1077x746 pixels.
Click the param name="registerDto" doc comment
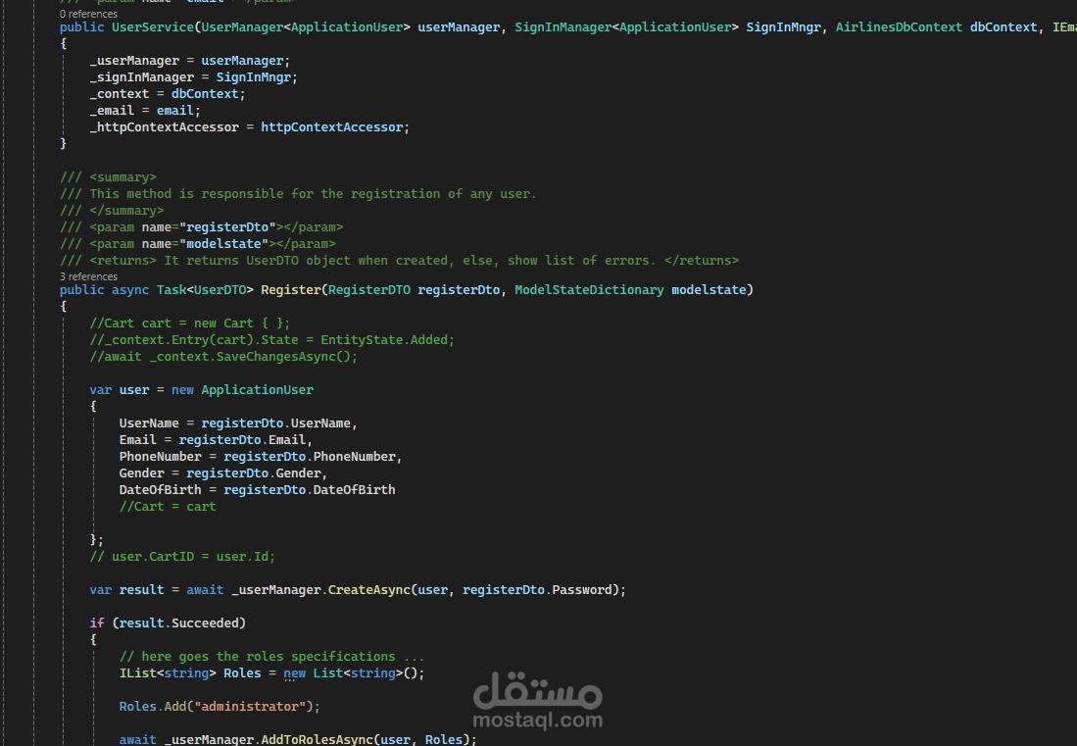coord(201,227)
